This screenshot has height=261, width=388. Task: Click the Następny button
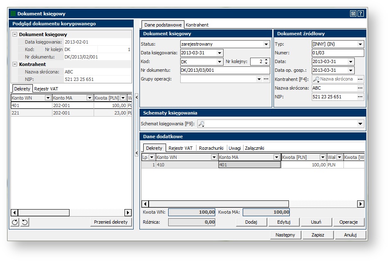285,235
